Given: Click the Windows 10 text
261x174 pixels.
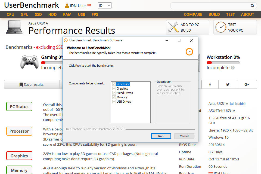Looking at the screenshot, I should click(218, 137).
